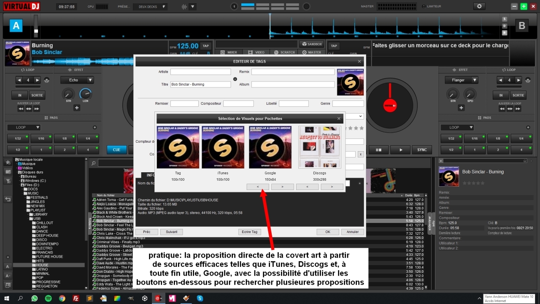The image size is (540, 304).
Task: Trigger the 1/16 loop pad on deck B
Action: pos(475,138)
